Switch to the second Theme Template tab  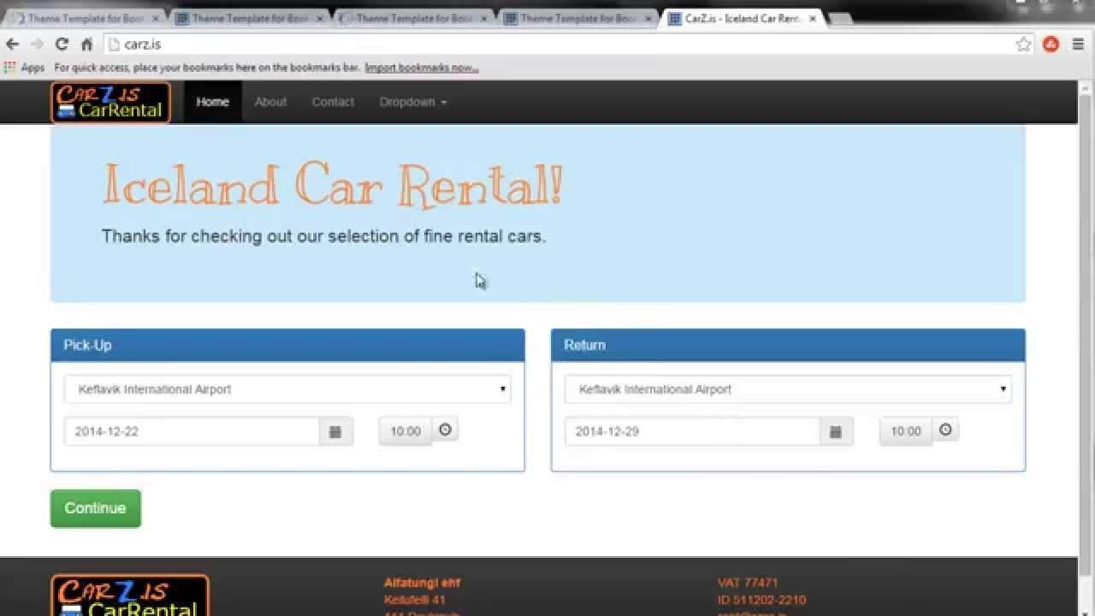click(248, 18)
